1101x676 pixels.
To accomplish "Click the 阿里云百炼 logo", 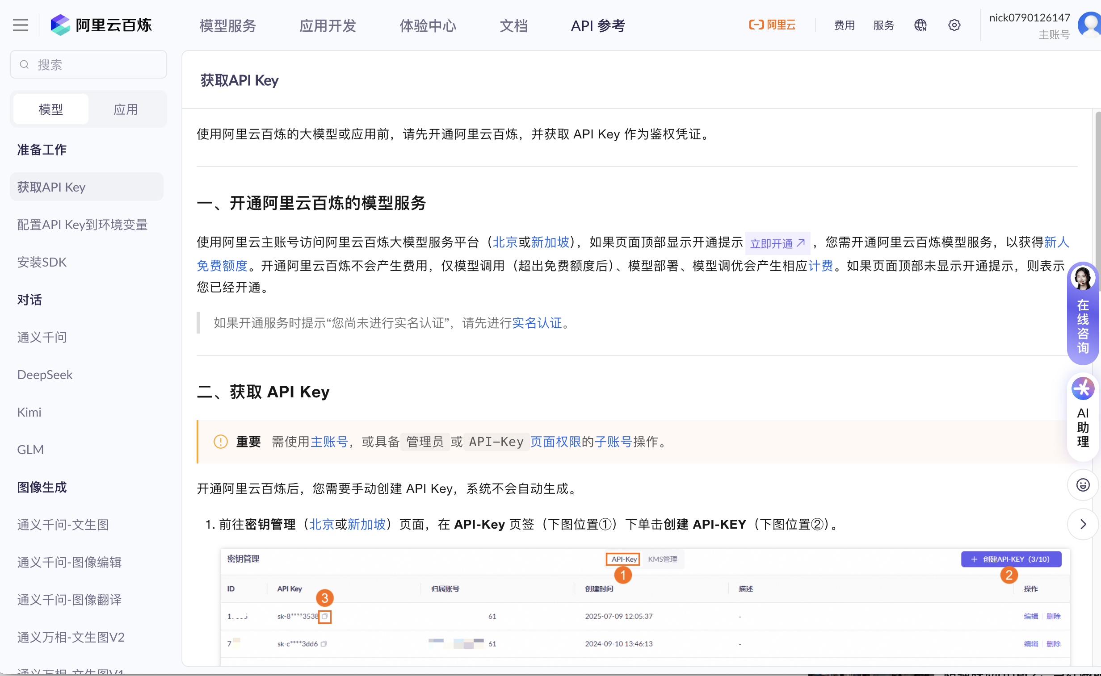I will point(101,25).
